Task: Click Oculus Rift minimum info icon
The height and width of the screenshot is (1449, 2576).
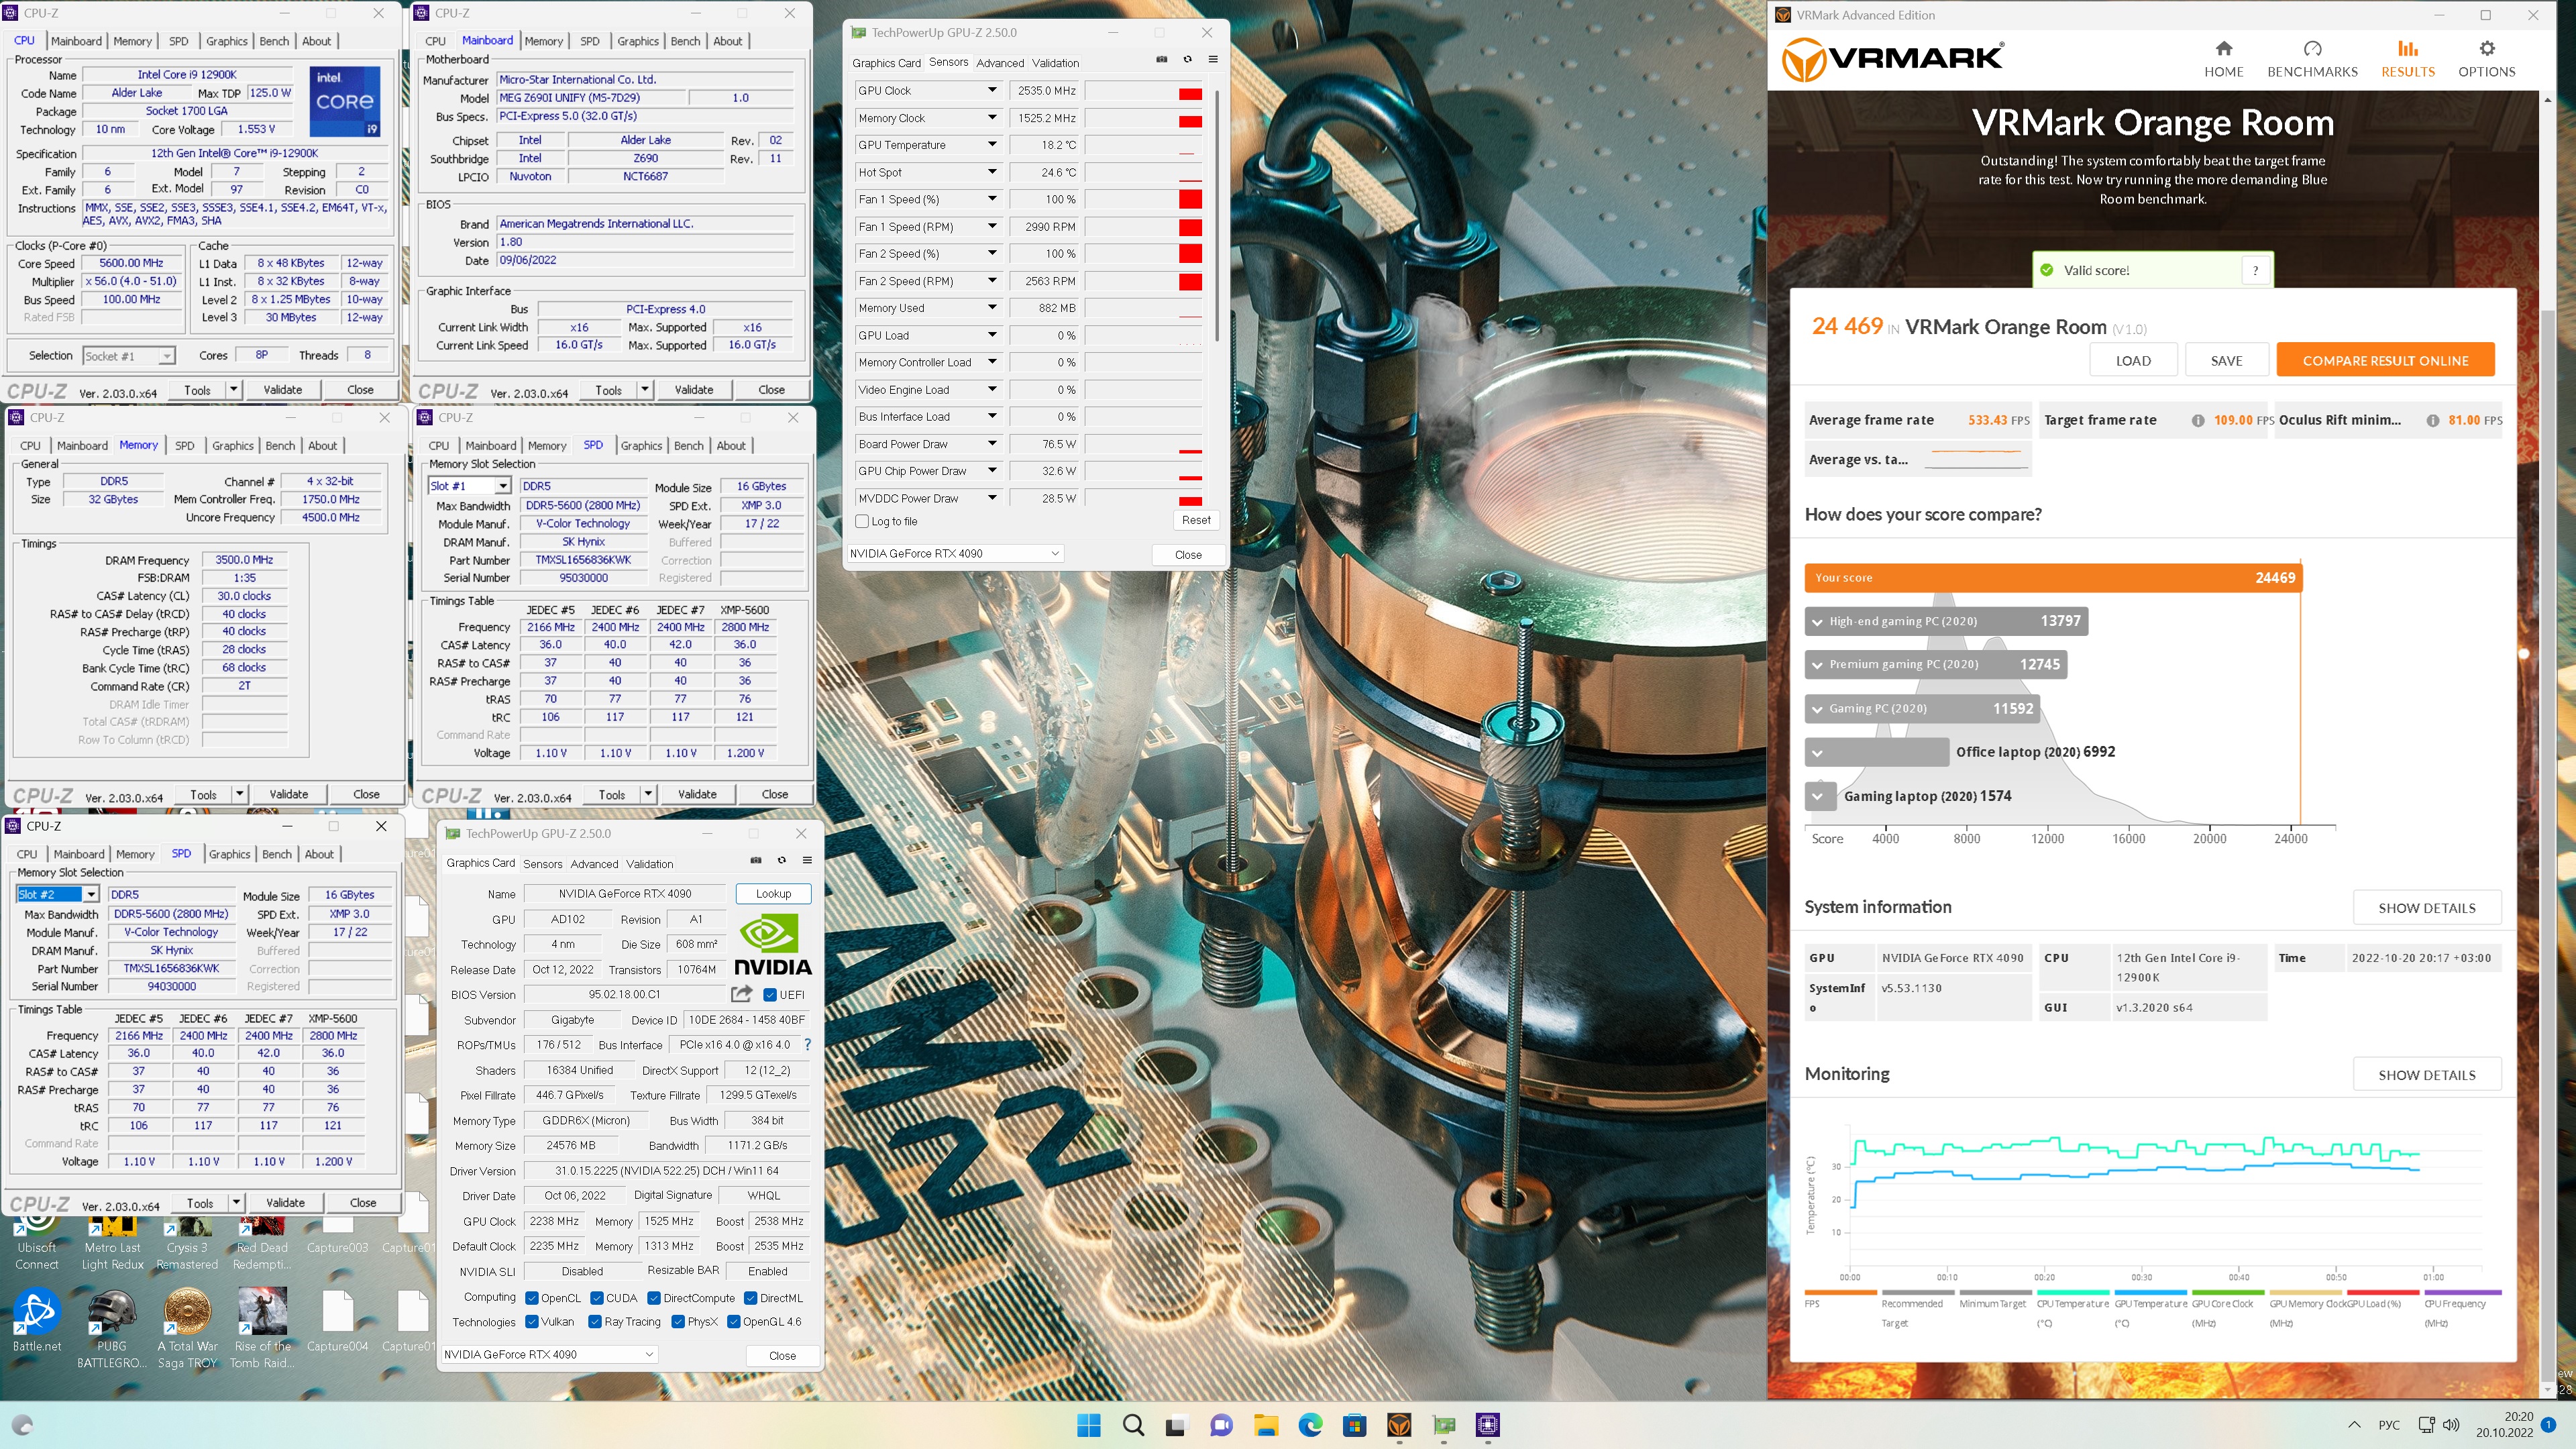Action: click(x=2432, y=420)
